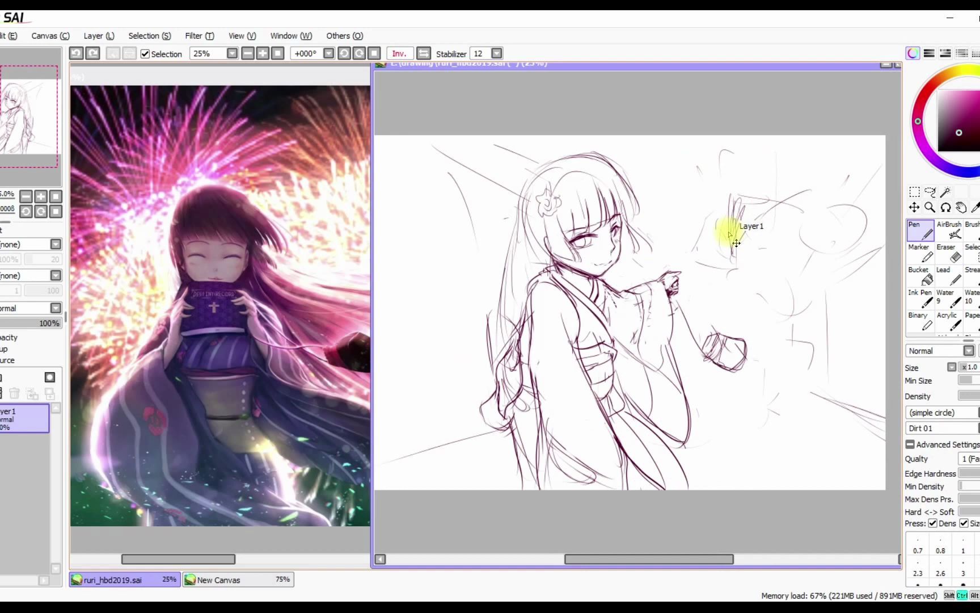Viewport: 980px width, 613px height.
Task: Select the Rotate view tool
Action: click(x=945, y=208)
